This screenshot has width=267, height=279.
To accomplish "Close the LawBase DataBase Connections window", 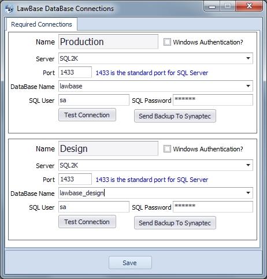I will (249, 6).
